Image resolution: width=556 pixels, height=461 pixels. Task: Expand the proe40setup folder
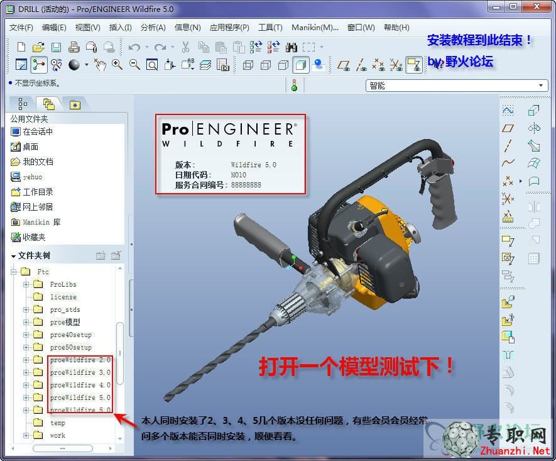(26, 335)
